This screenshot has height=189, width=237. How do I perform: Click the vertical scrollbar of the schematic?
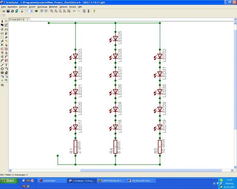pos(235,94)
